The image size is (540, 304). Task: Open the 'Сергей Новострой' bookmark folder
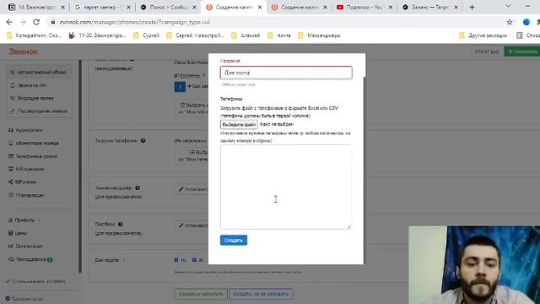click(195, 35)
